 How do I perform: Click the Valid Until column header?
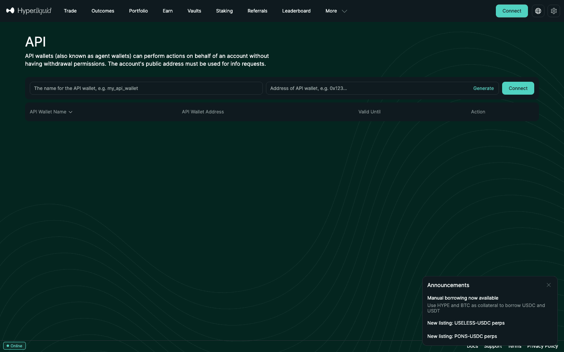pyautogui.click(x=369, y=112)
